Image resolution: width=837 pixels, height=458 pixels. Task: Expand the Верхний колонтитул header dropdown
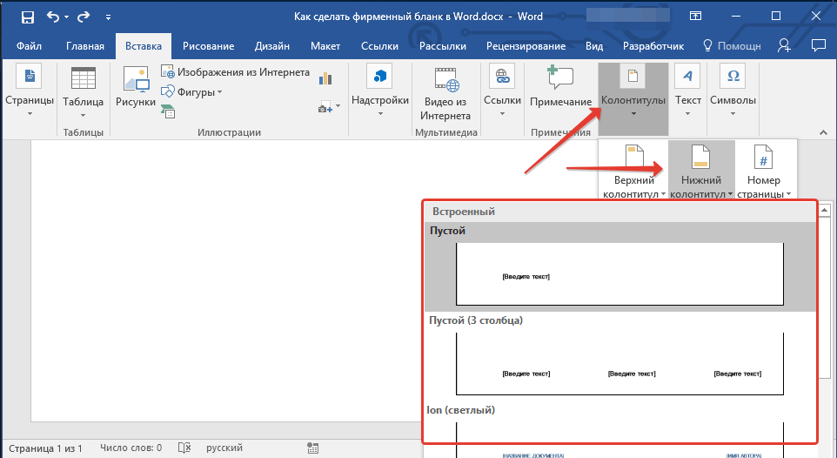633,170
